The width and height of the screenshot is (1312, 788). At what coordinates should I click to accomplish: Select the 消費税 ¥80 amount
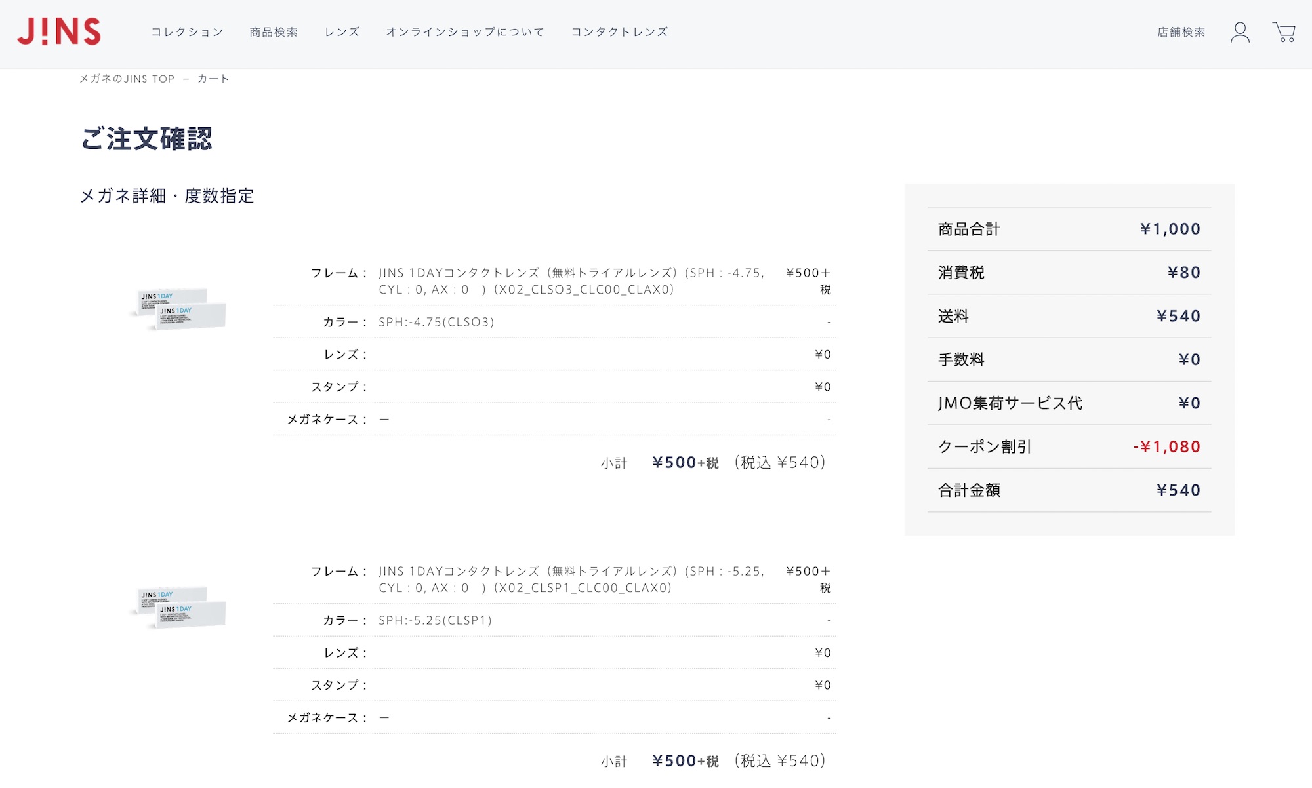[x=1184, y=272]
